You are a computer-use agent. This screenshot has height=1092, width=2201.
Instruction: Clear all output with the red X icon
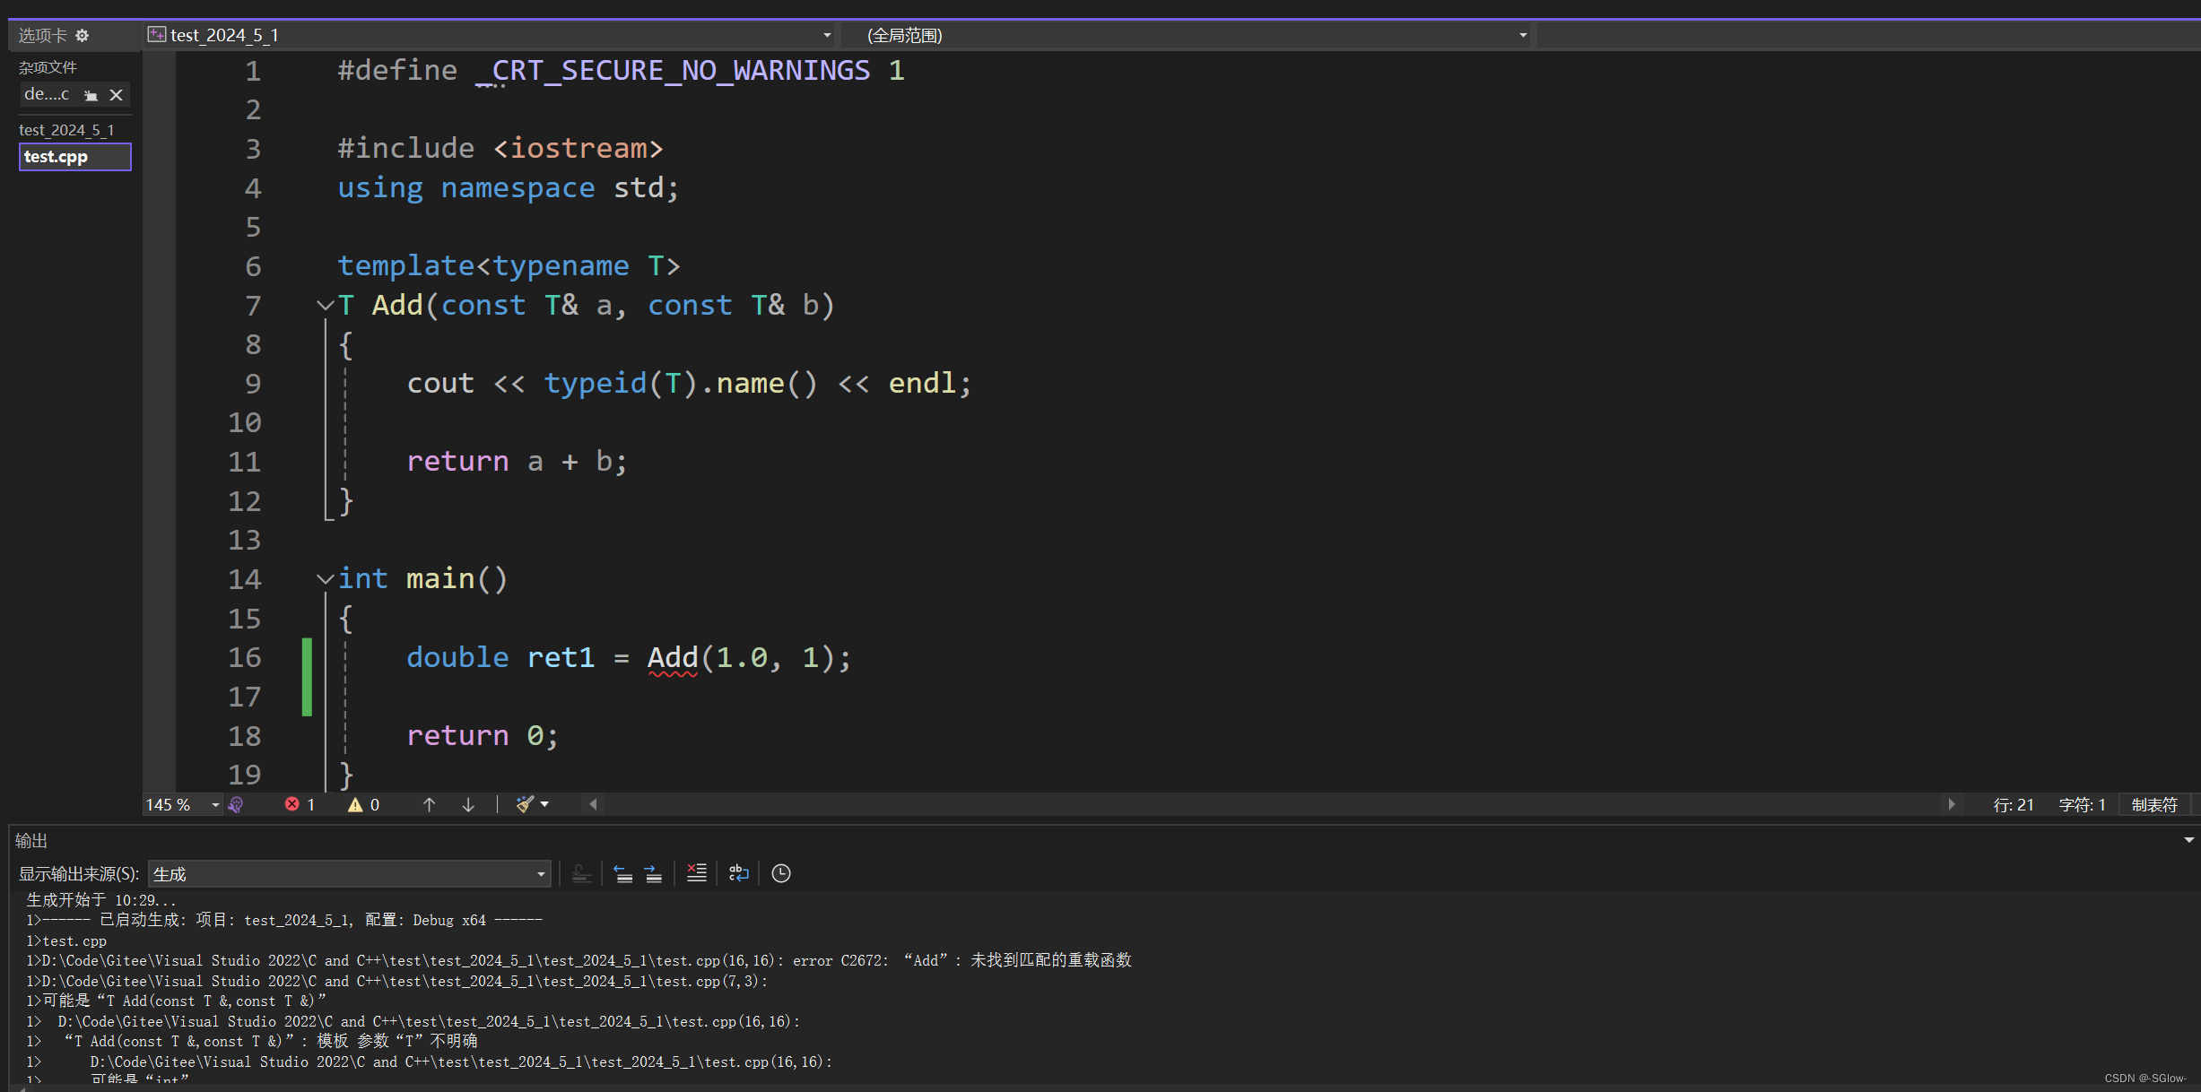(x=696, y=873)
